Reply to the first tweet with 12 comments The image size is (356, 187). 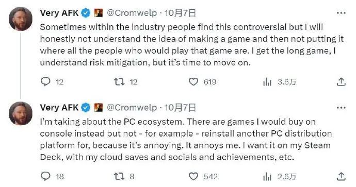click(45, 81)
